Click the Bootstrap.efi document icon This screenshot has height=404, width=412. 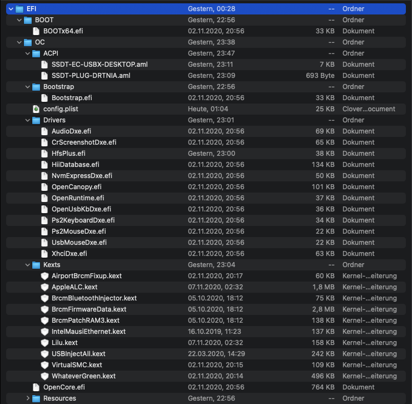point(44,98)
